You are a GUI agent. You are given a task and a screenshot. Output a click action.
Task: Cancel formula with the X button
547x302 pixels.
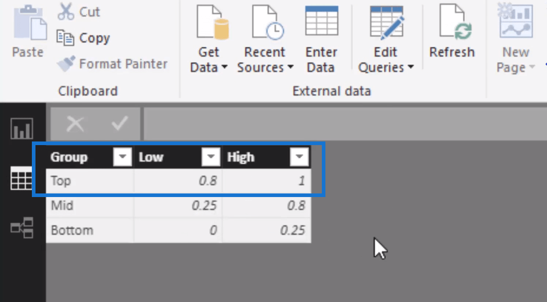click(x=75, y=123)
